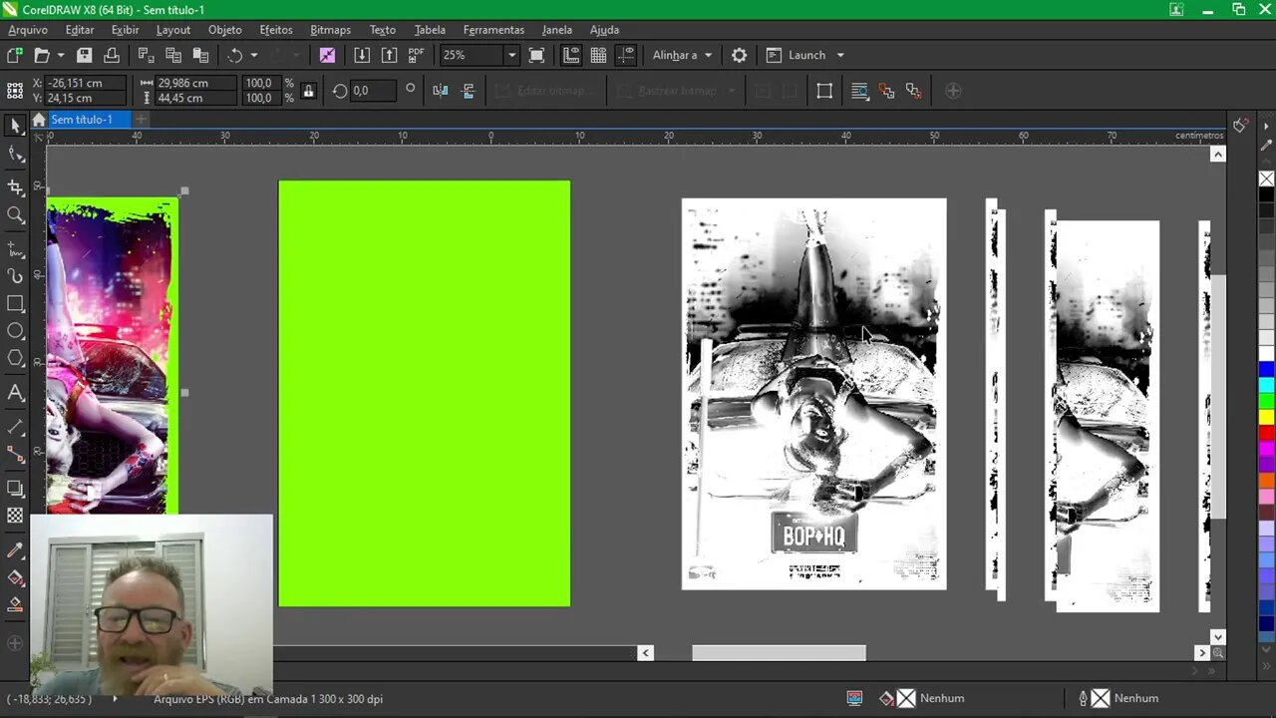This screenshot has width=1276, height=718.
Task: Click the Paste icon
Action: tap(201, 55)
